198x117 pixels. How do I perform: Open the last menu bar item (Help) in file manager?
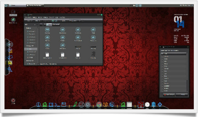(62, 17)
